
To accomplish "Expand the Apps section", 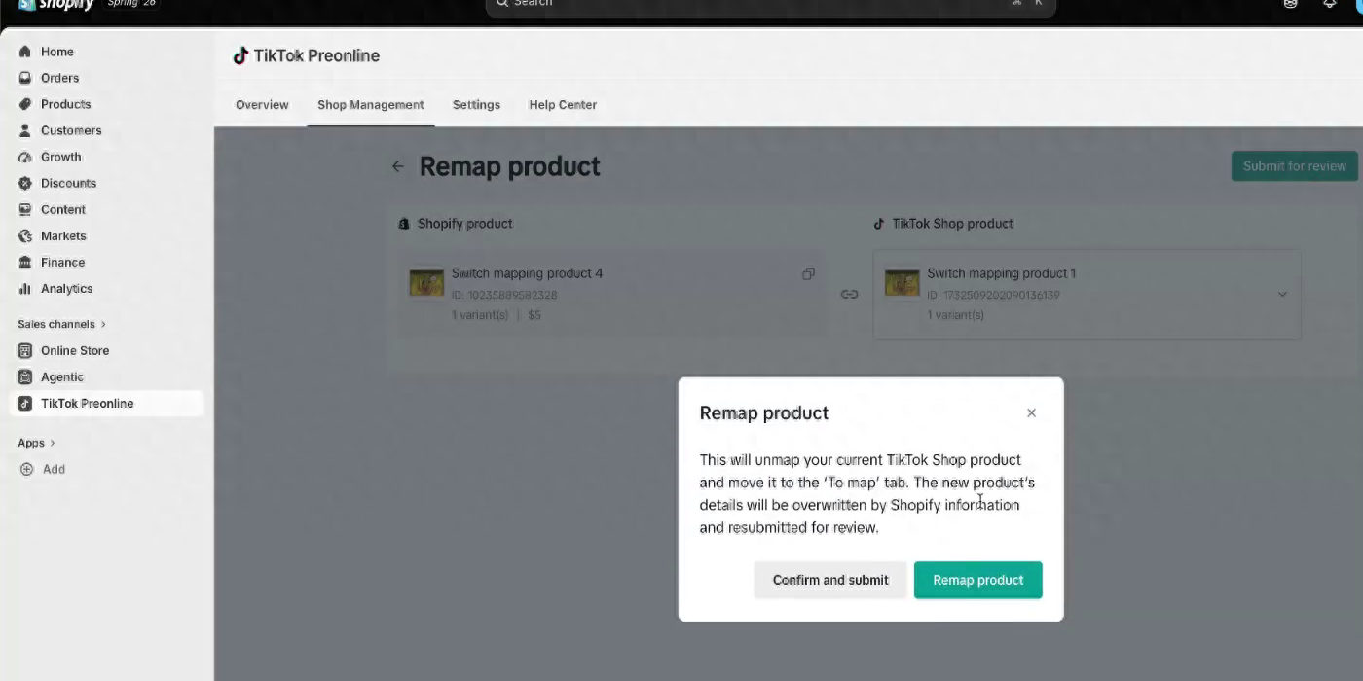I will (37, 443).
